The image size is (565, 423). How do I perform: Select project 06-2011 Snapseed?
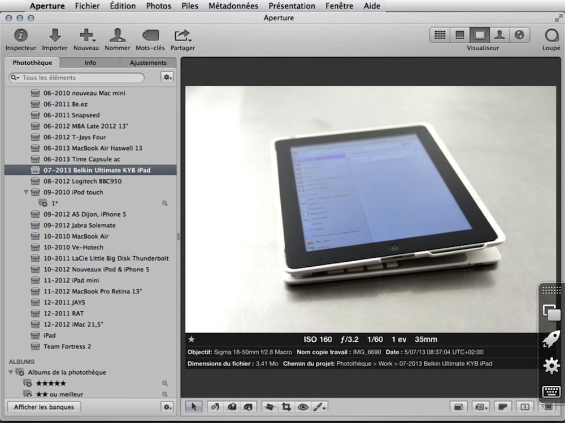click(90, 115)
